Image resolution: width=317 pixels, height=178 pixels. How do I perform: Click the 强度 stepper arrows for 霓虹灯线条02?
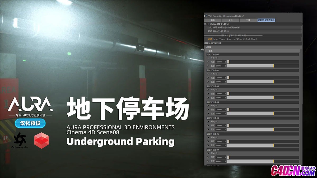click(225, 78)
